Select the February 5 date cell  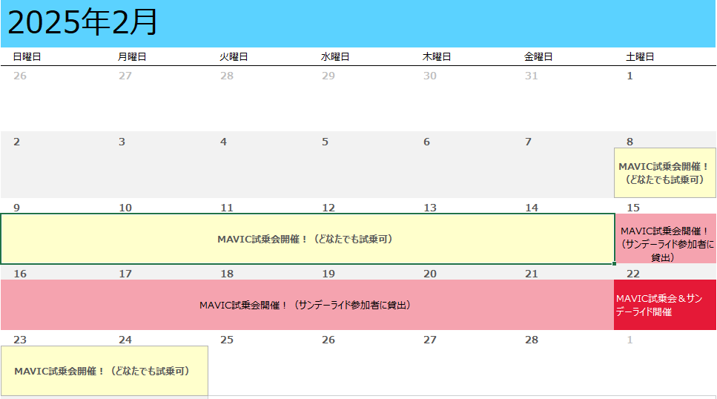click(325, 142)
